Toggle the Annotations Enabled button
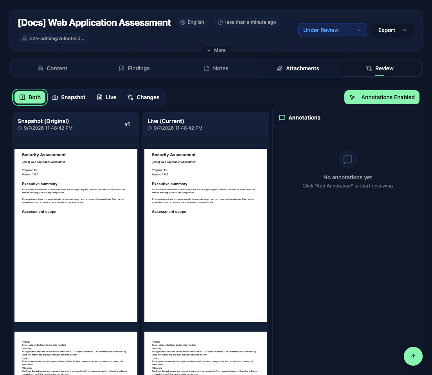The width and height of the screenshot is (432, 375). (382, 97)
